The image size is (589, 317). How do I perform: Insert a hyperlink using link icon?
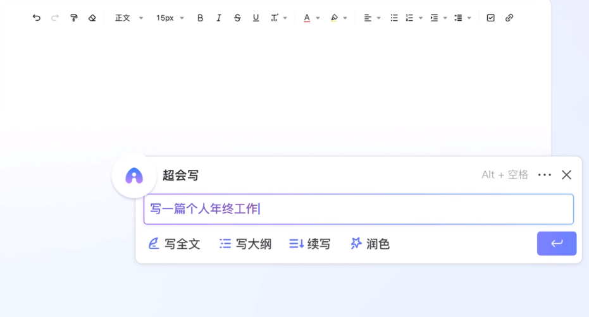tap(509, 18)
